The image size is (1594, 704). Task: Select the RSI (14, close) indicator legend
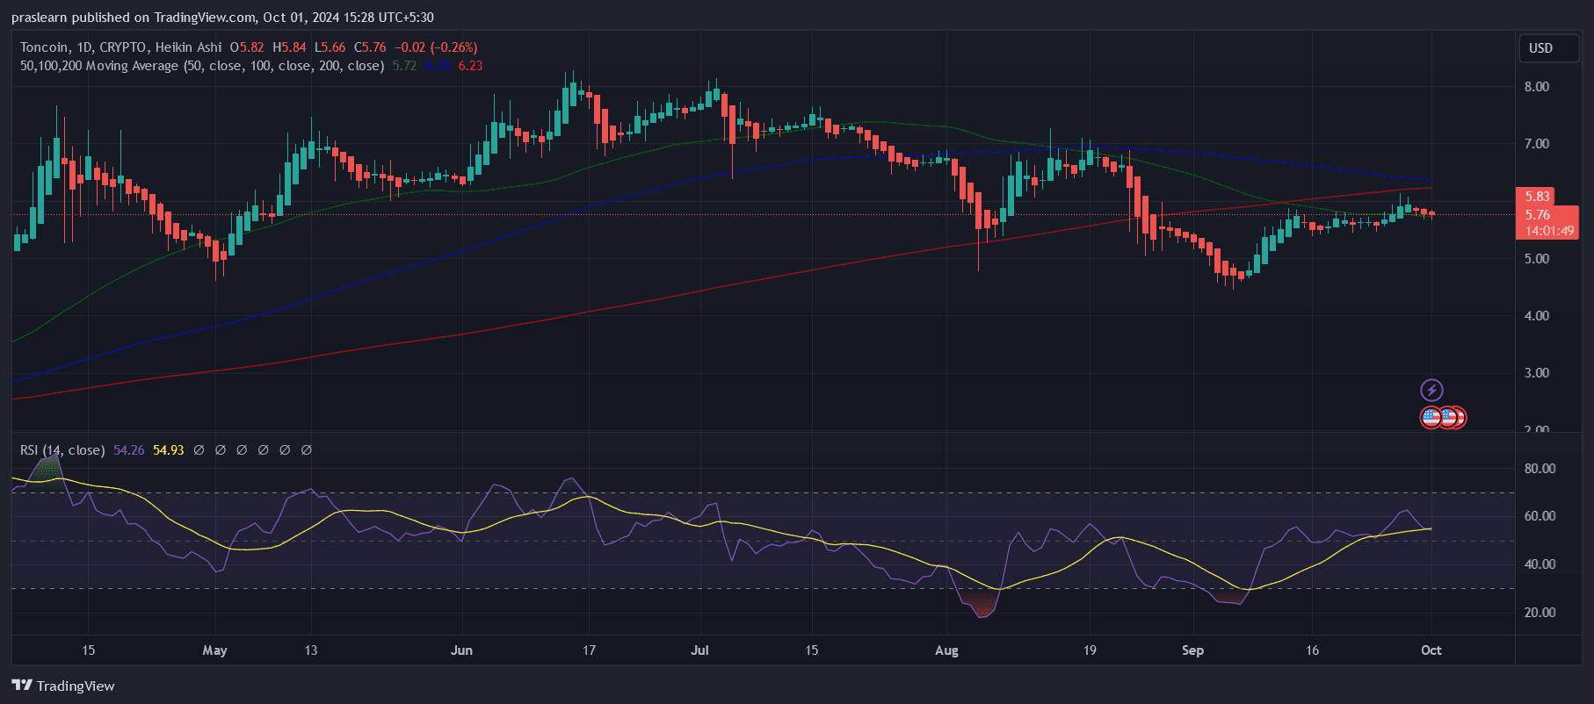pyautogui.click(x=62, y=450)
